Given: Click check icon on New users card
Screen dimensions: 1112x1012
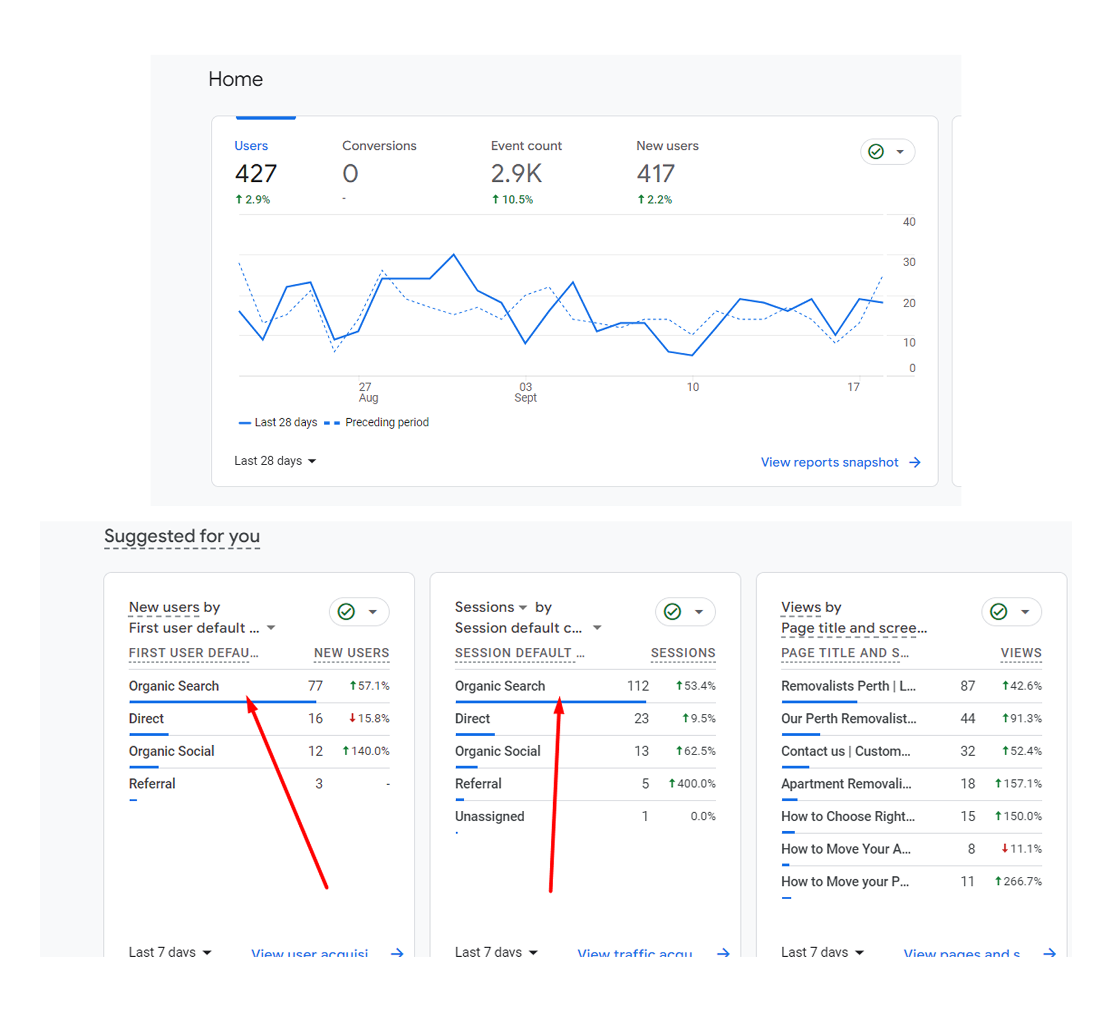Looking at the screenshot, I should point(346,611).
